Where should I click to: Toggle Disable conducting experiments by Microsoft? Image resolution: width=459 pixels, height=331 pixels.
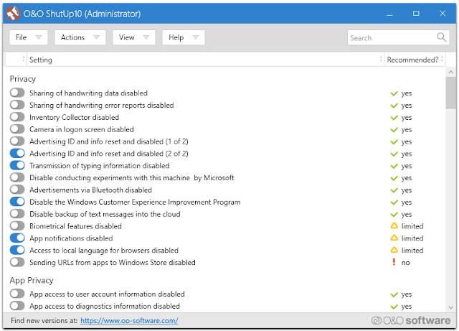pyautogui.click(x=17, y=177)
